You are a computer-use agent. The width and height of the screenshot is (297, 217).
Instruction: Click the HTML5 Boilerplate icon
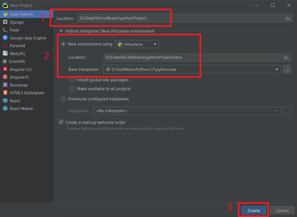pos(5,93)
